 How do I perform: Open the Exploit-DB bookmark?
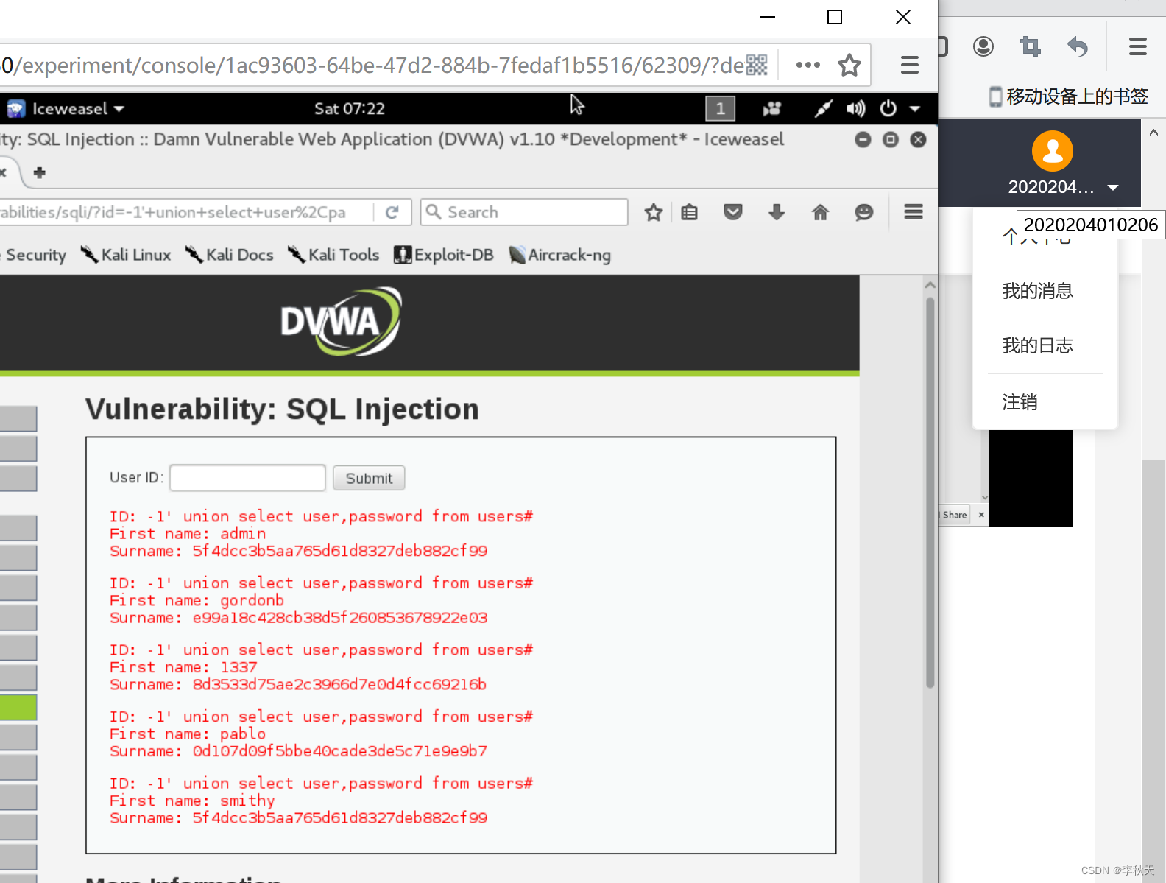click(x=444, y=255)
